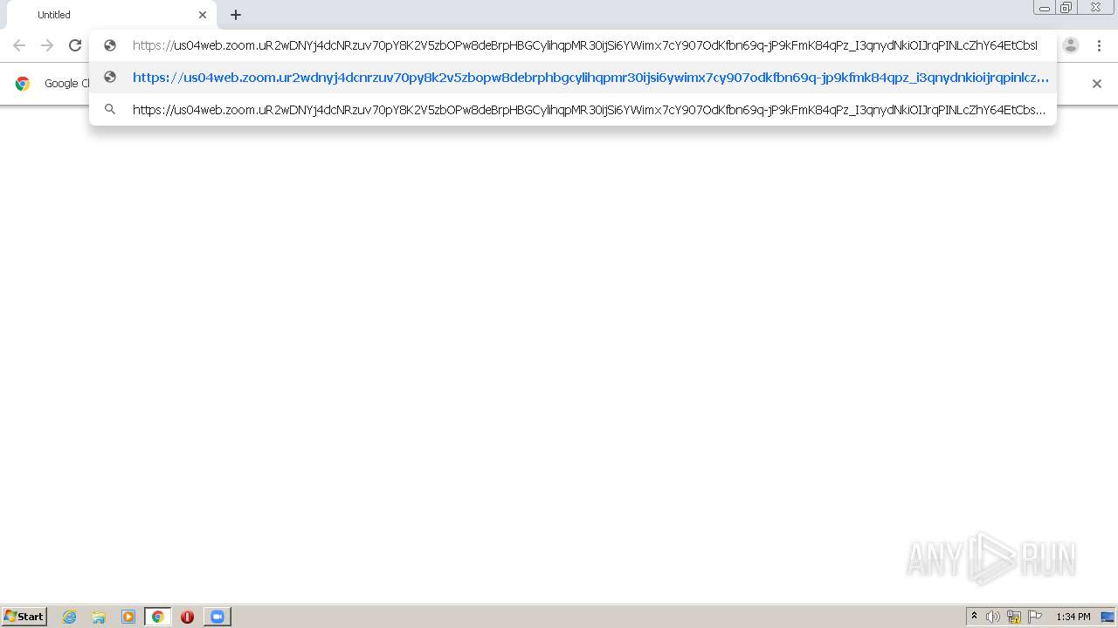The height and width of the screenshot is (628, 1118).
Task: Open the Opera icon in taskbar
Action: click(x=187, y=617)
